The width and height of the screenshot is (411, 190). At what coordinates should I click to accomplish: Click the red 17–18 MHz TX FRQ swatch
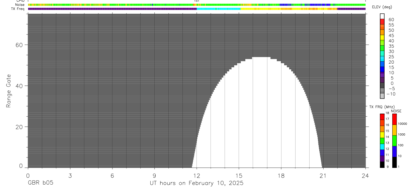(x=382, y=117)
